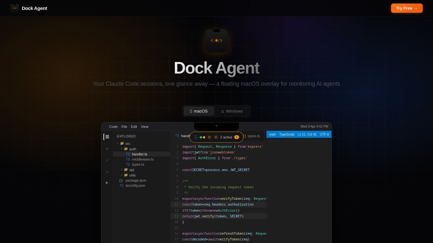Viewport: 433px width, 243px height.
Task: Click the drag handle dots on the overlay pill
Action: [196, 137]
